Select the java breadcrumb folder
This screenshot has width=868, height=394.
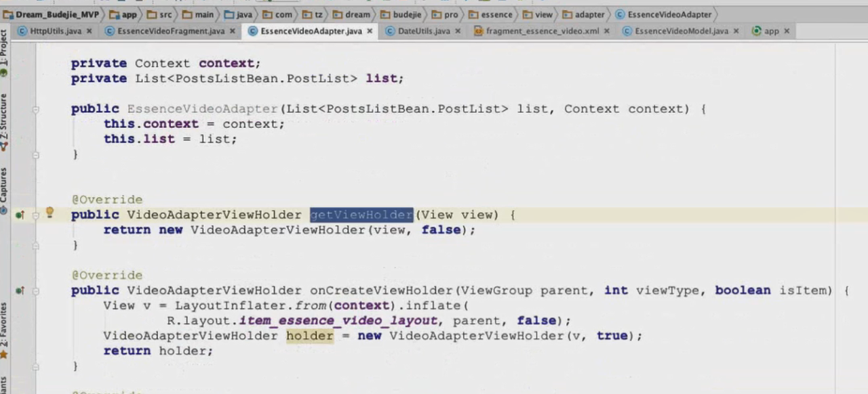coord(238,14)
